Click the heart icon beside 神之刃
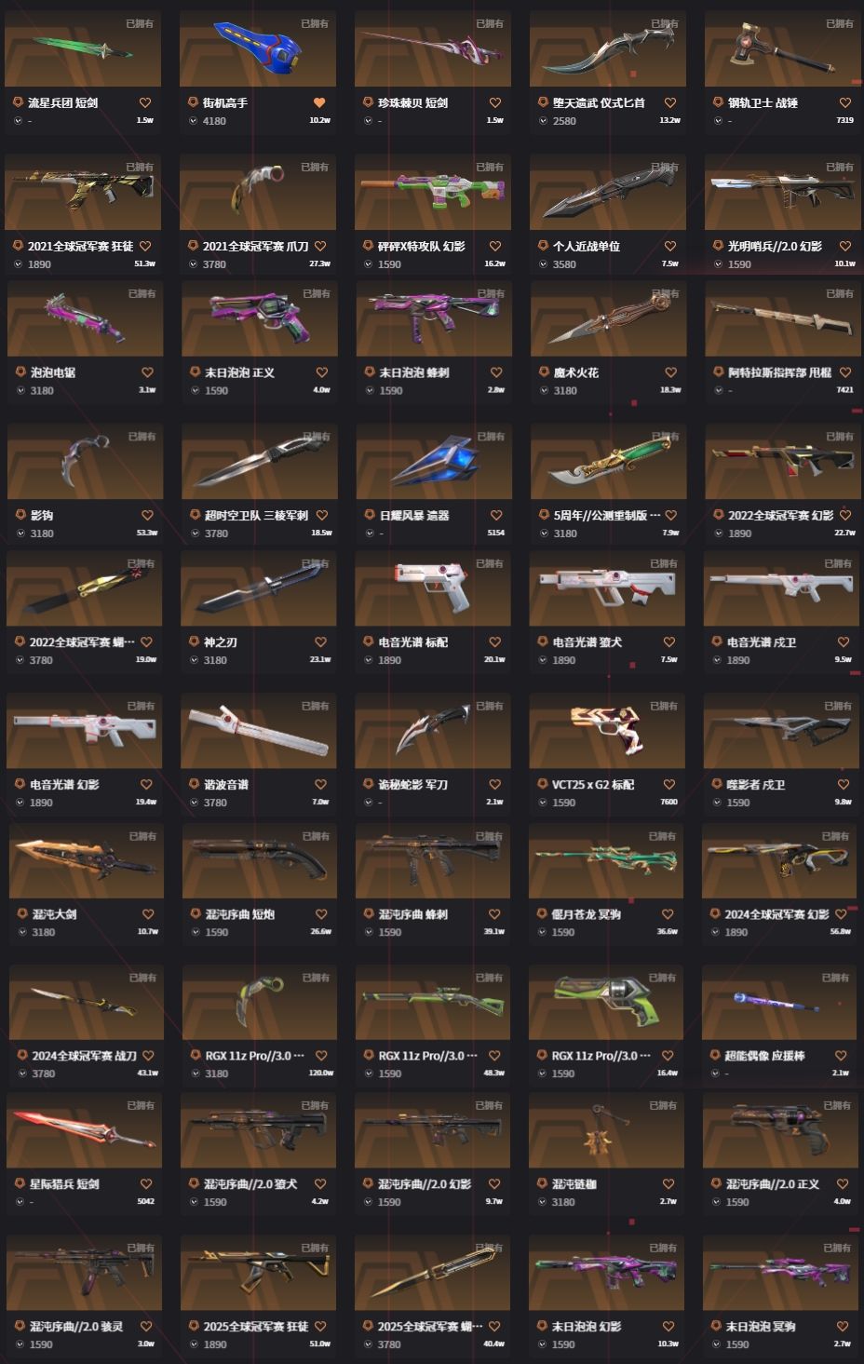The image size is (864, 1364). pyautogui.click(x=320, y=642)
